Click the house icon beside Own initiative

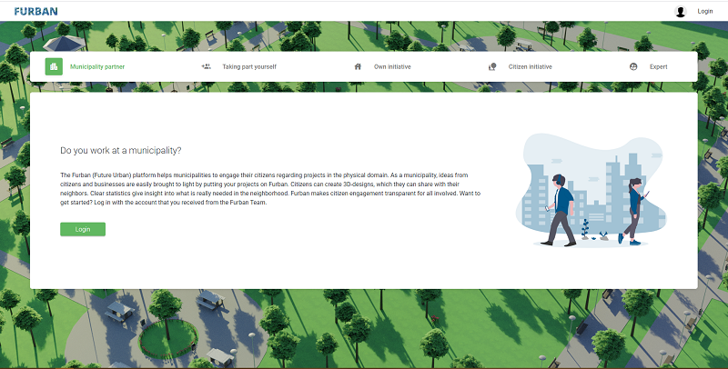tap(358, 66)
